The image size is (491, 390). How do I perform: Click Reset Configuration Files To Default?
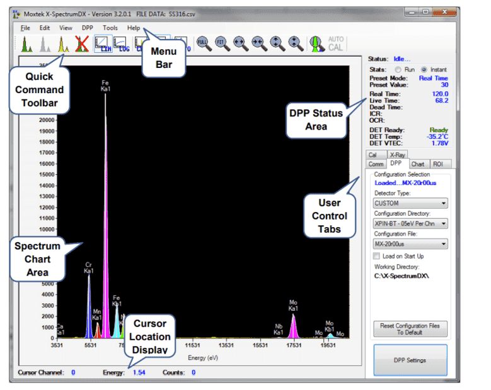[410, 329]
